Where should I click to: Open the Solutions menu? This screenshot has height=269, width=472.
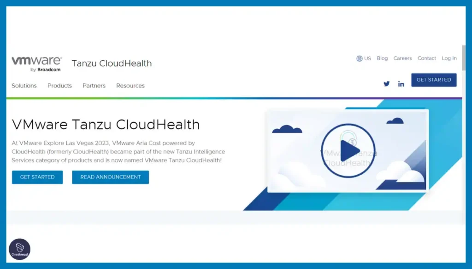[24, 86]
